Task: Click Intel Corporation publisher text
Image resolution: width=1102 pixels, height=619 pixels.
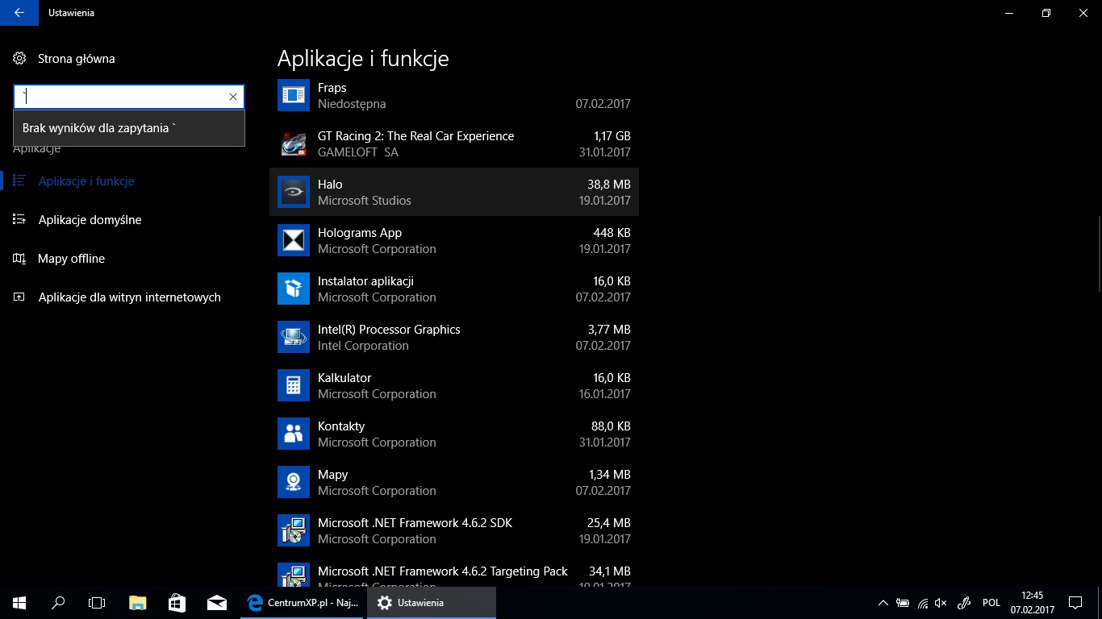Action: coord(363,346)
